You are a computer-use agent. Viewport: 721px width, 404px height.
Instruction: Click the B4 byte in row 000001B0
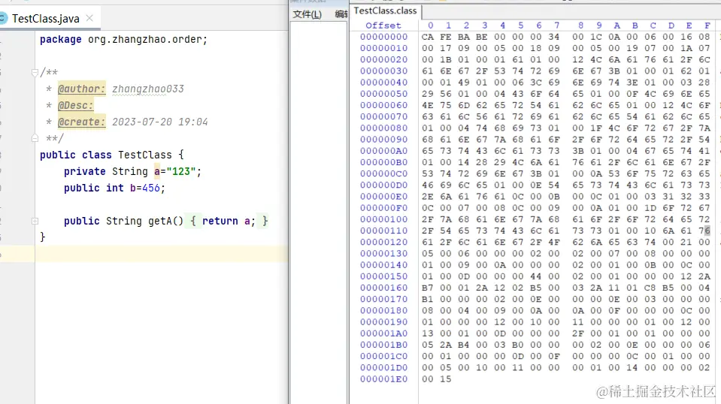(463, 345)
